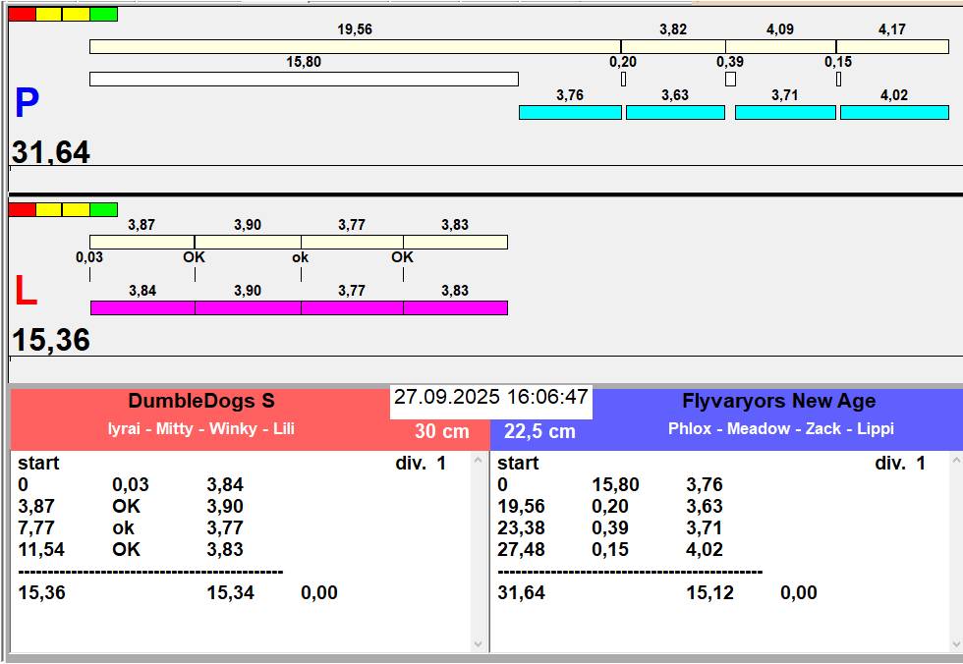
Task: Click the red start light in lane L
Action: click(x=22, y=210)
